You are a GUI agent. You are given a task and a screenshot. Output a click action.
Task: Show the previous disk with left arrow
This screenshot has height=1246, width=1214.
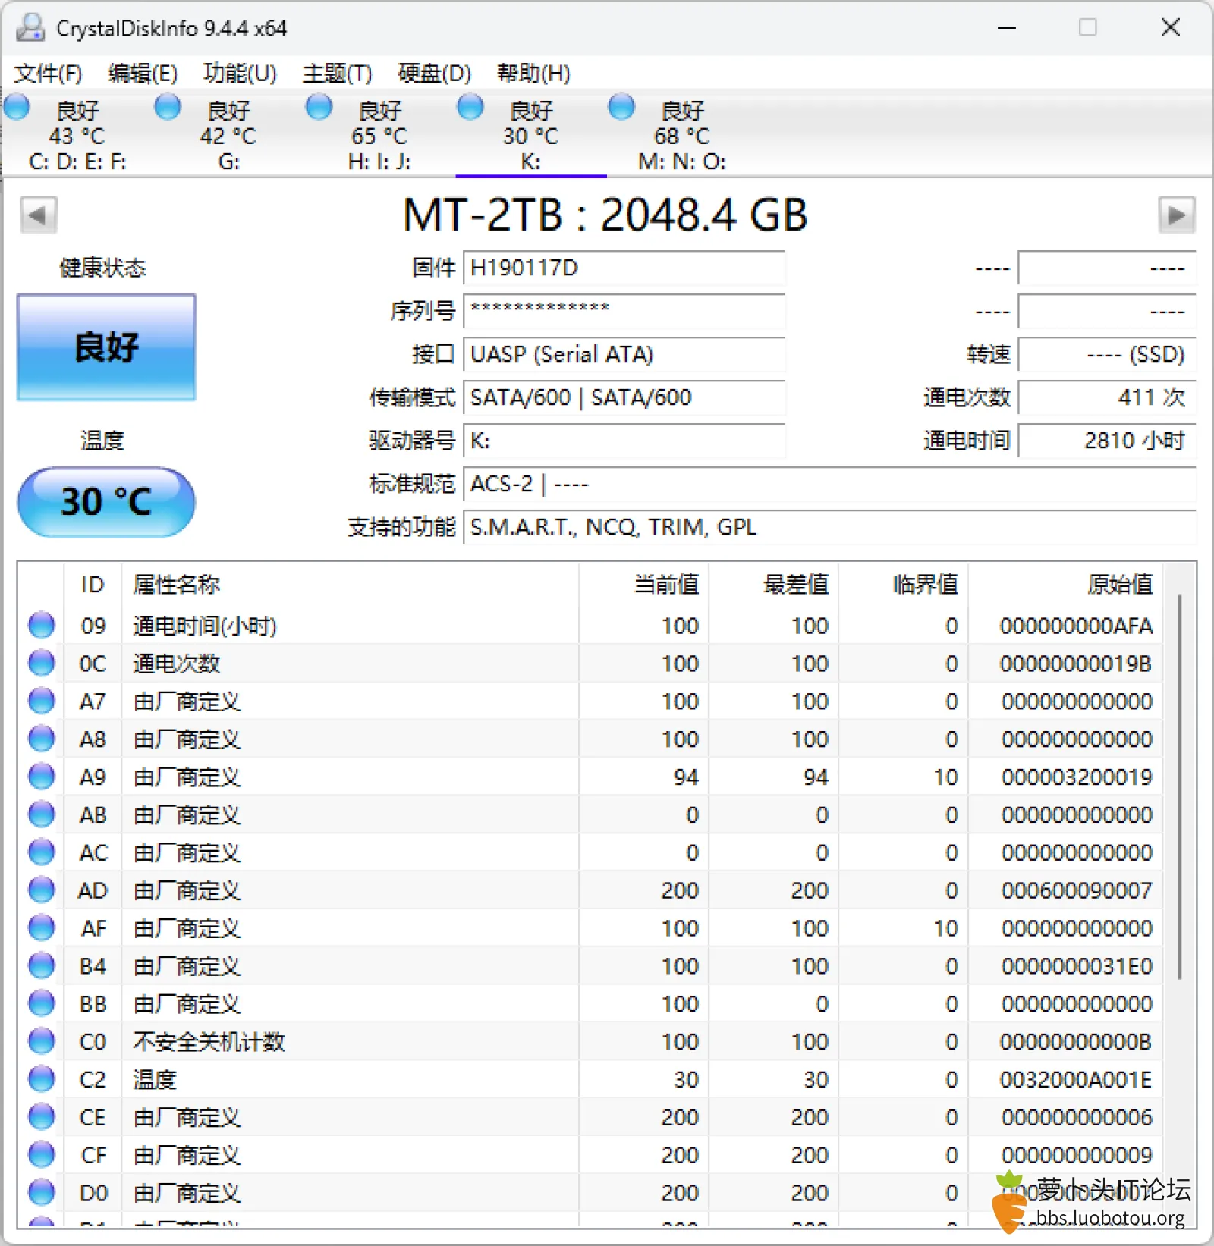click(x=38, y=215)
